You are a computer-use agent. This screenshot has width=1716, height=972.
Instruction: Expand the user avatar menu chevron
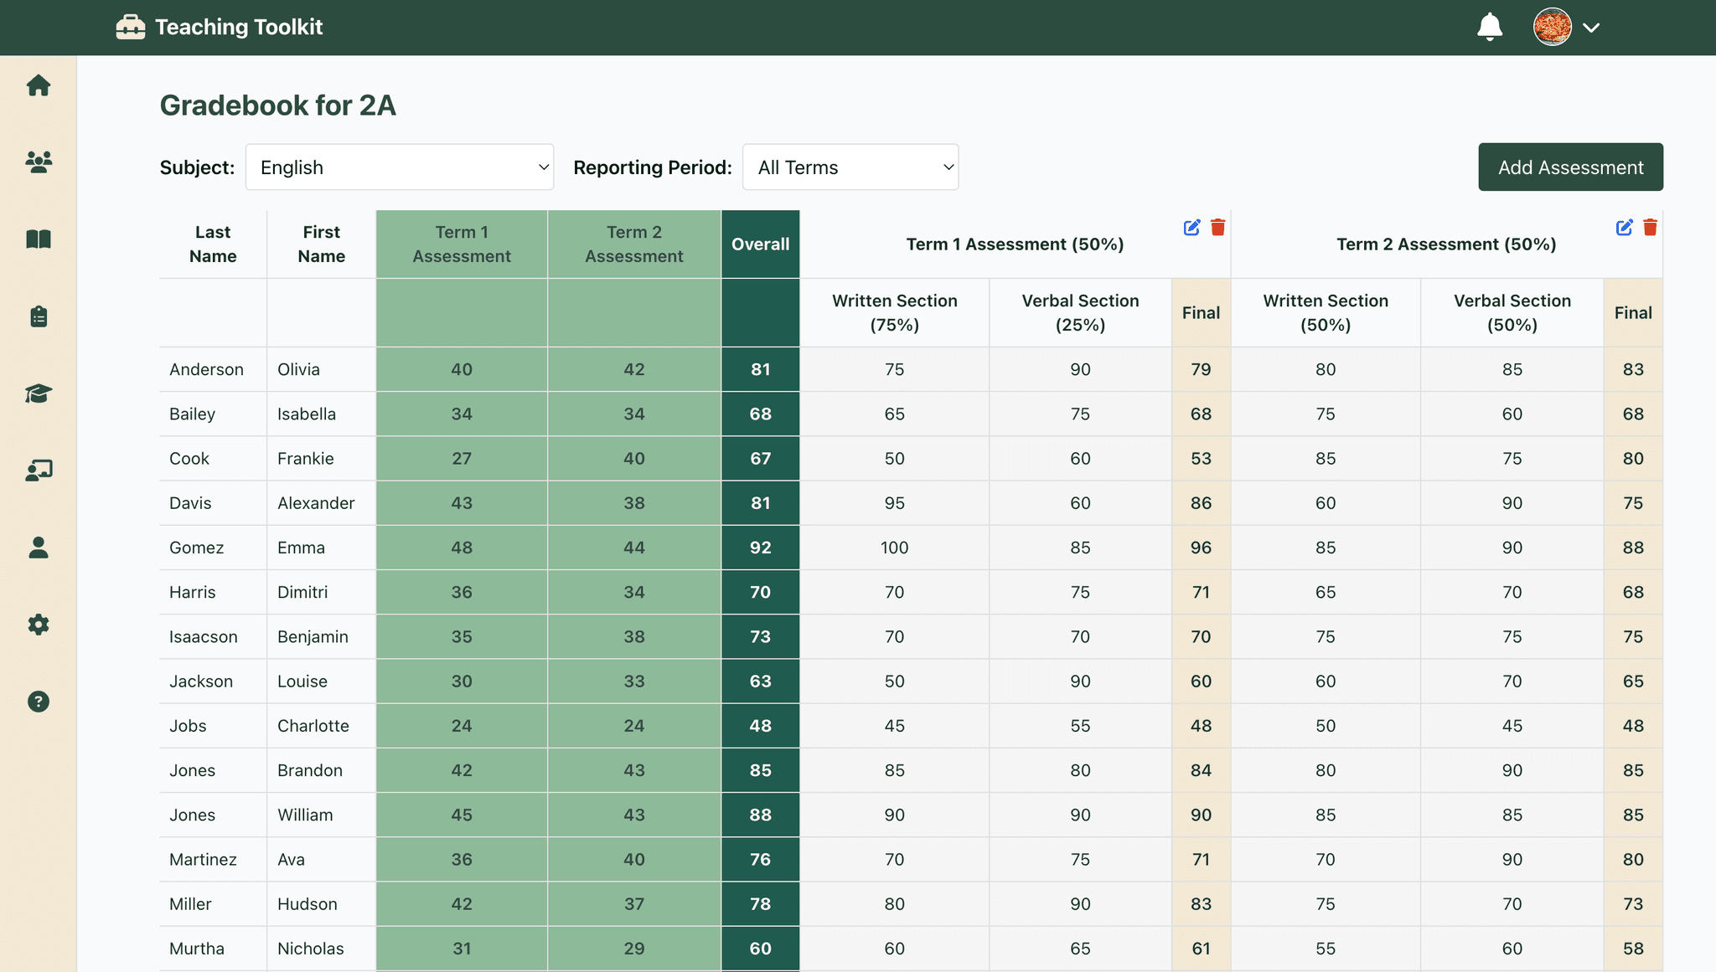1591,28
